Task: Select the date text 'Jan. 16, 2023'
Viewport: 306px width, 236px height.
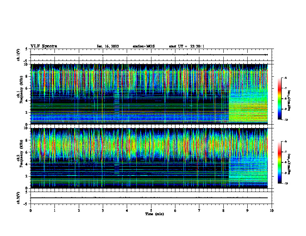Action: pyautogui.click(x=108, y=46)
